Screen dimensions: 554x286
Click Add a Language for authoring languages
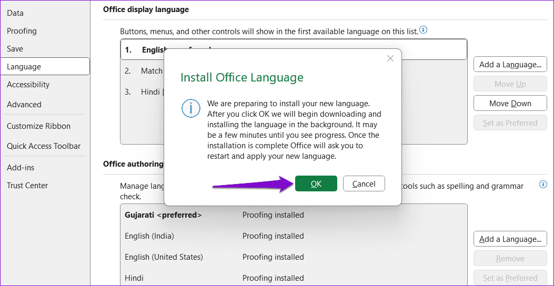click(510, 239)
